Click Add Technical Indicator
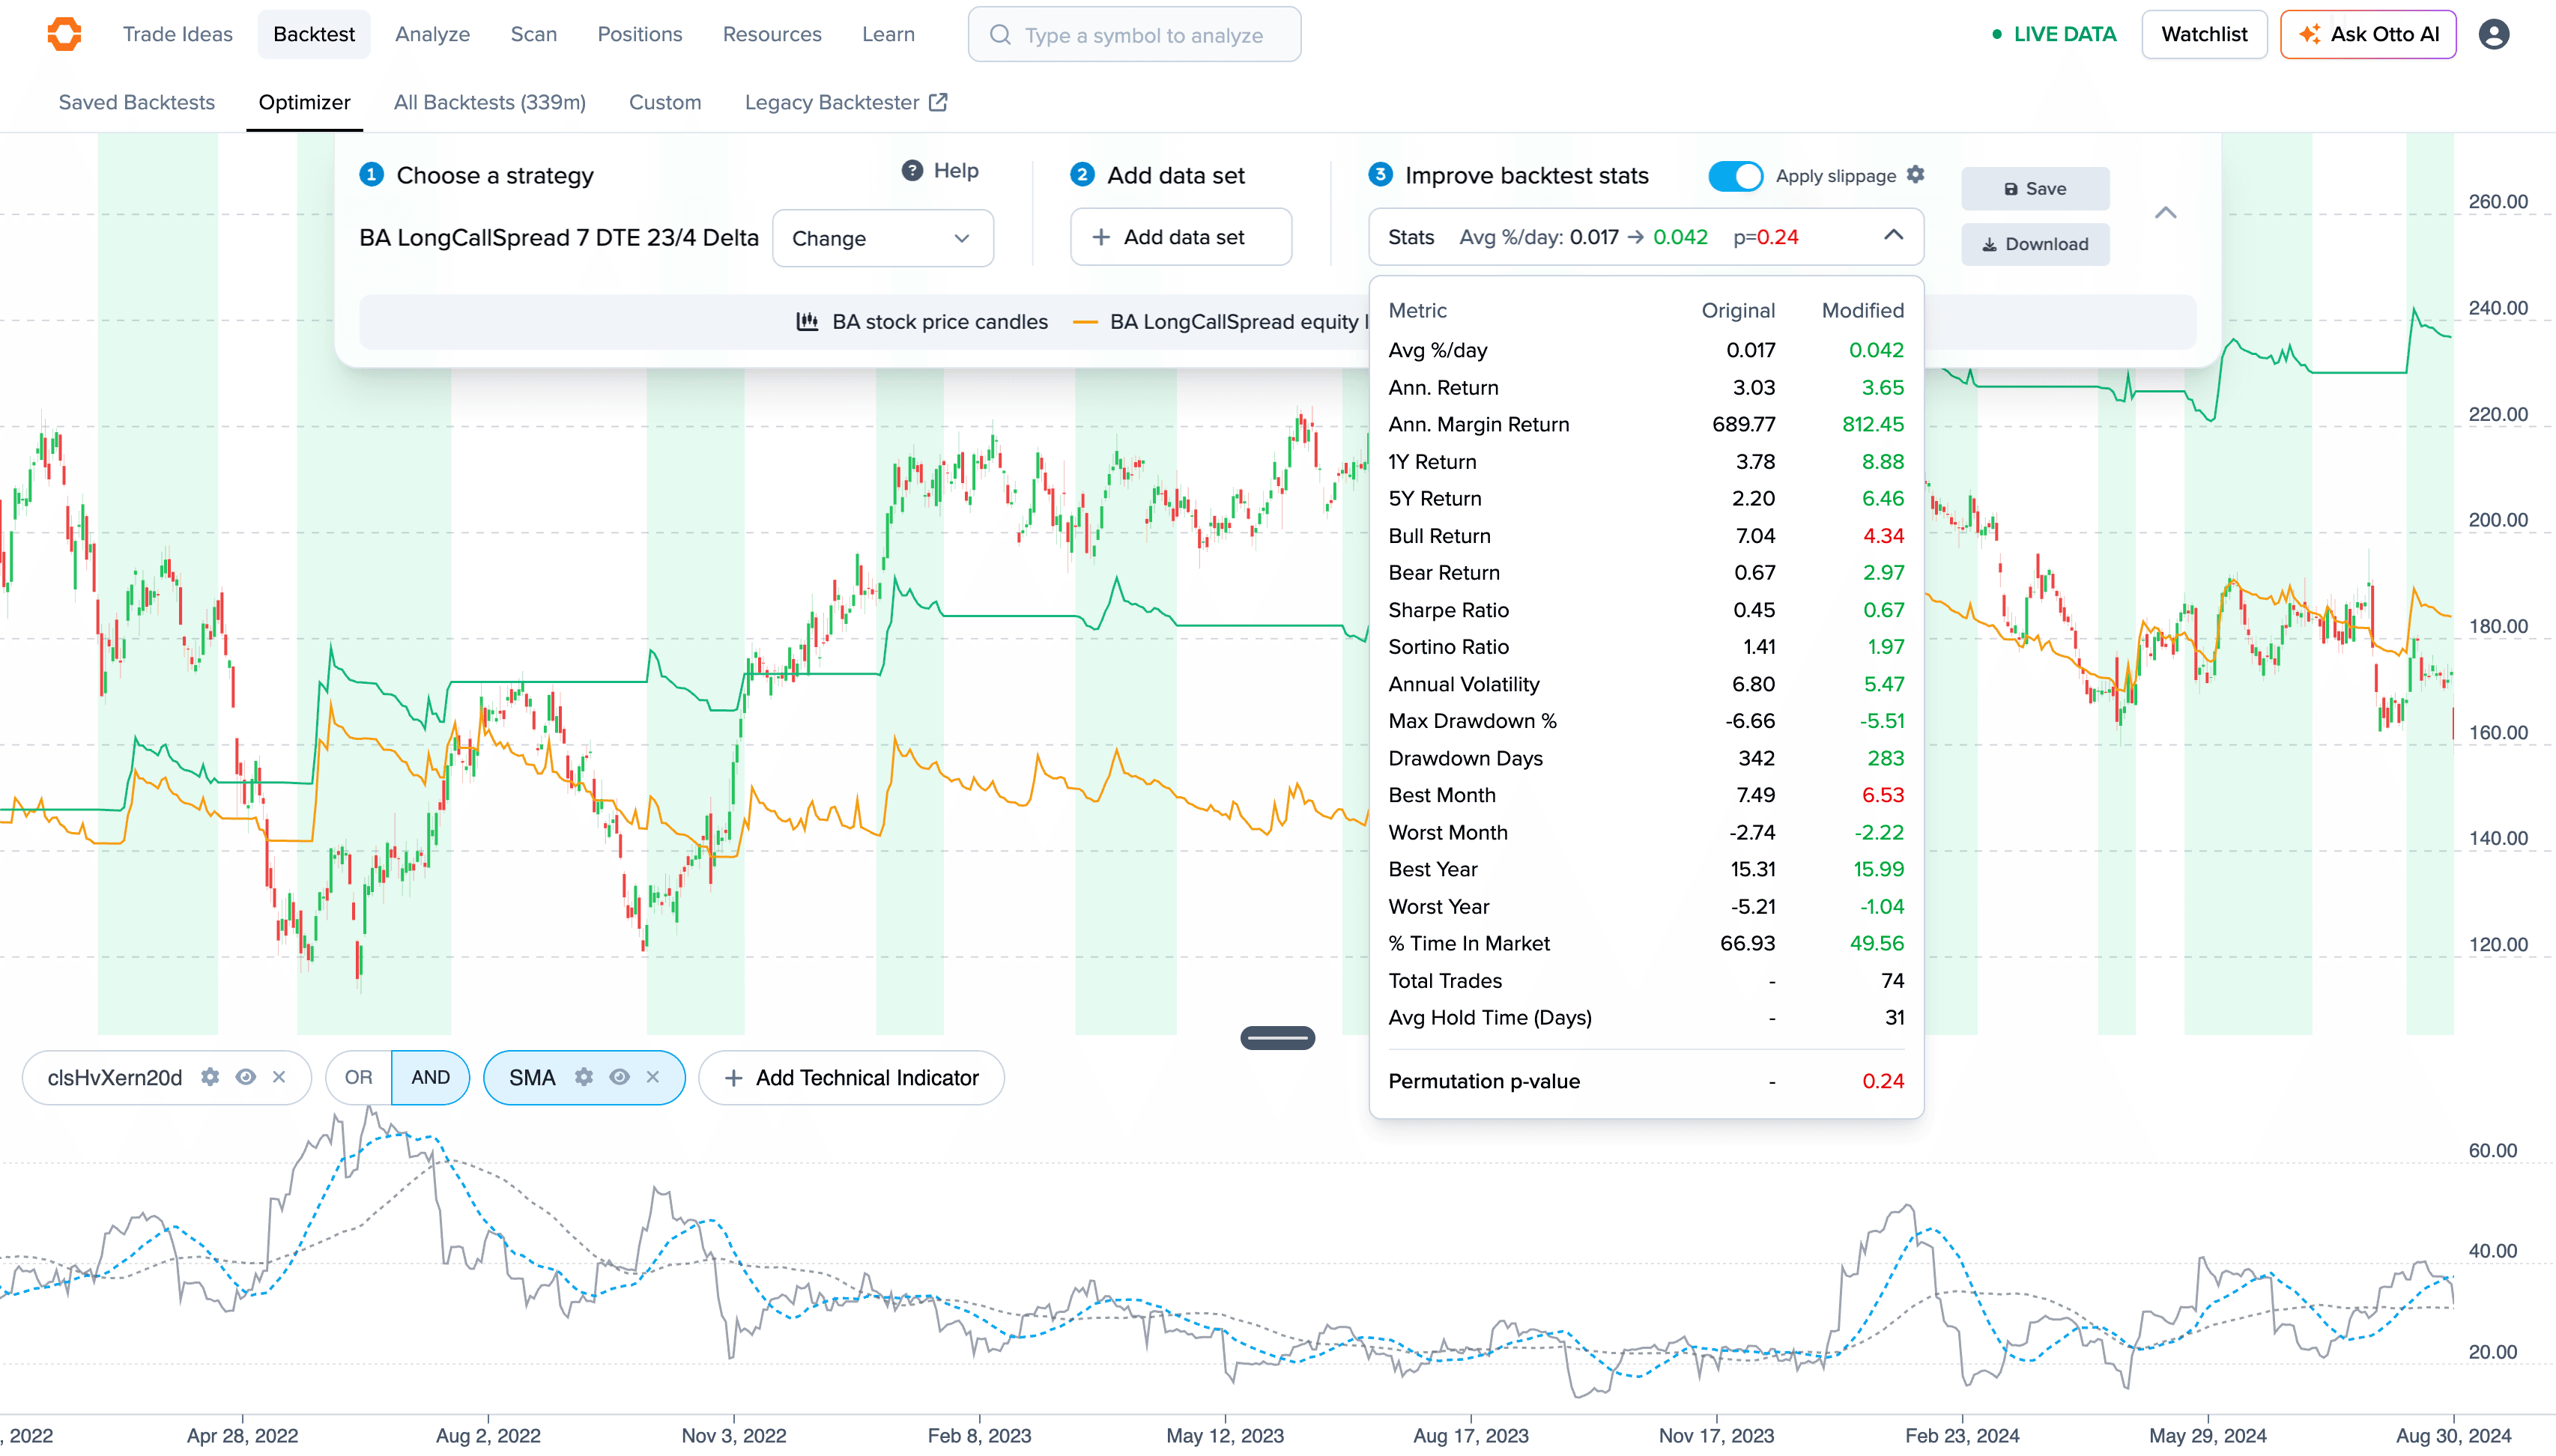This screenshot has width=2556, height=1456. pyautogui.click(x=850, y=1077)
